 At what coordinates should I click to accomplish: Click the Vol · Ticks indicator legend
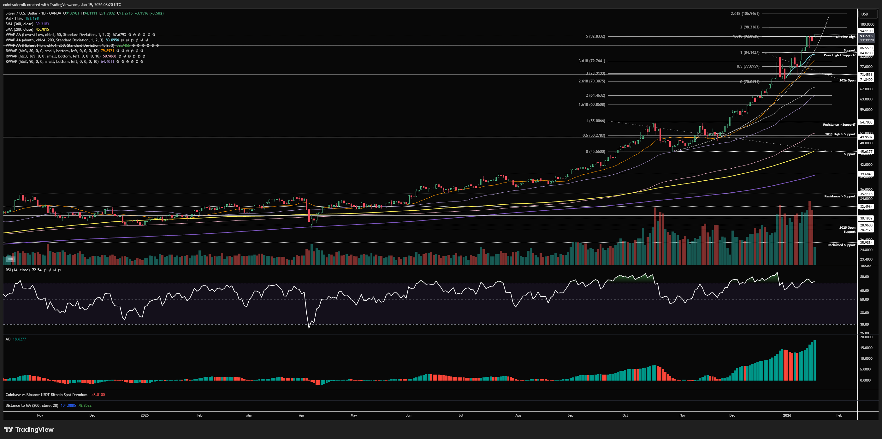pos(14,19)
